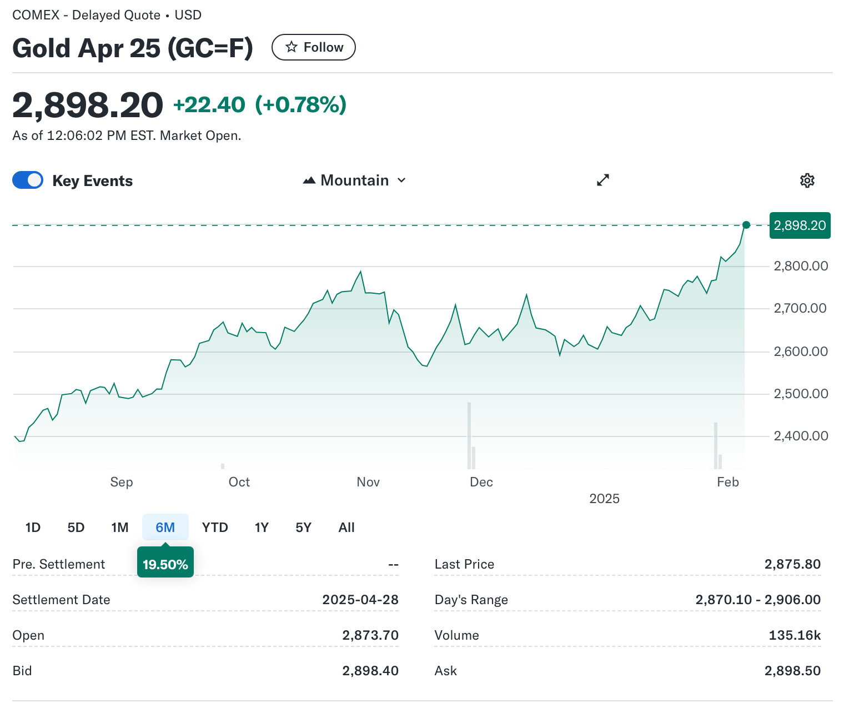Click the 2,898.20 current price label
The width and height of the screenshot is (844, 713).
coord(800,225)
